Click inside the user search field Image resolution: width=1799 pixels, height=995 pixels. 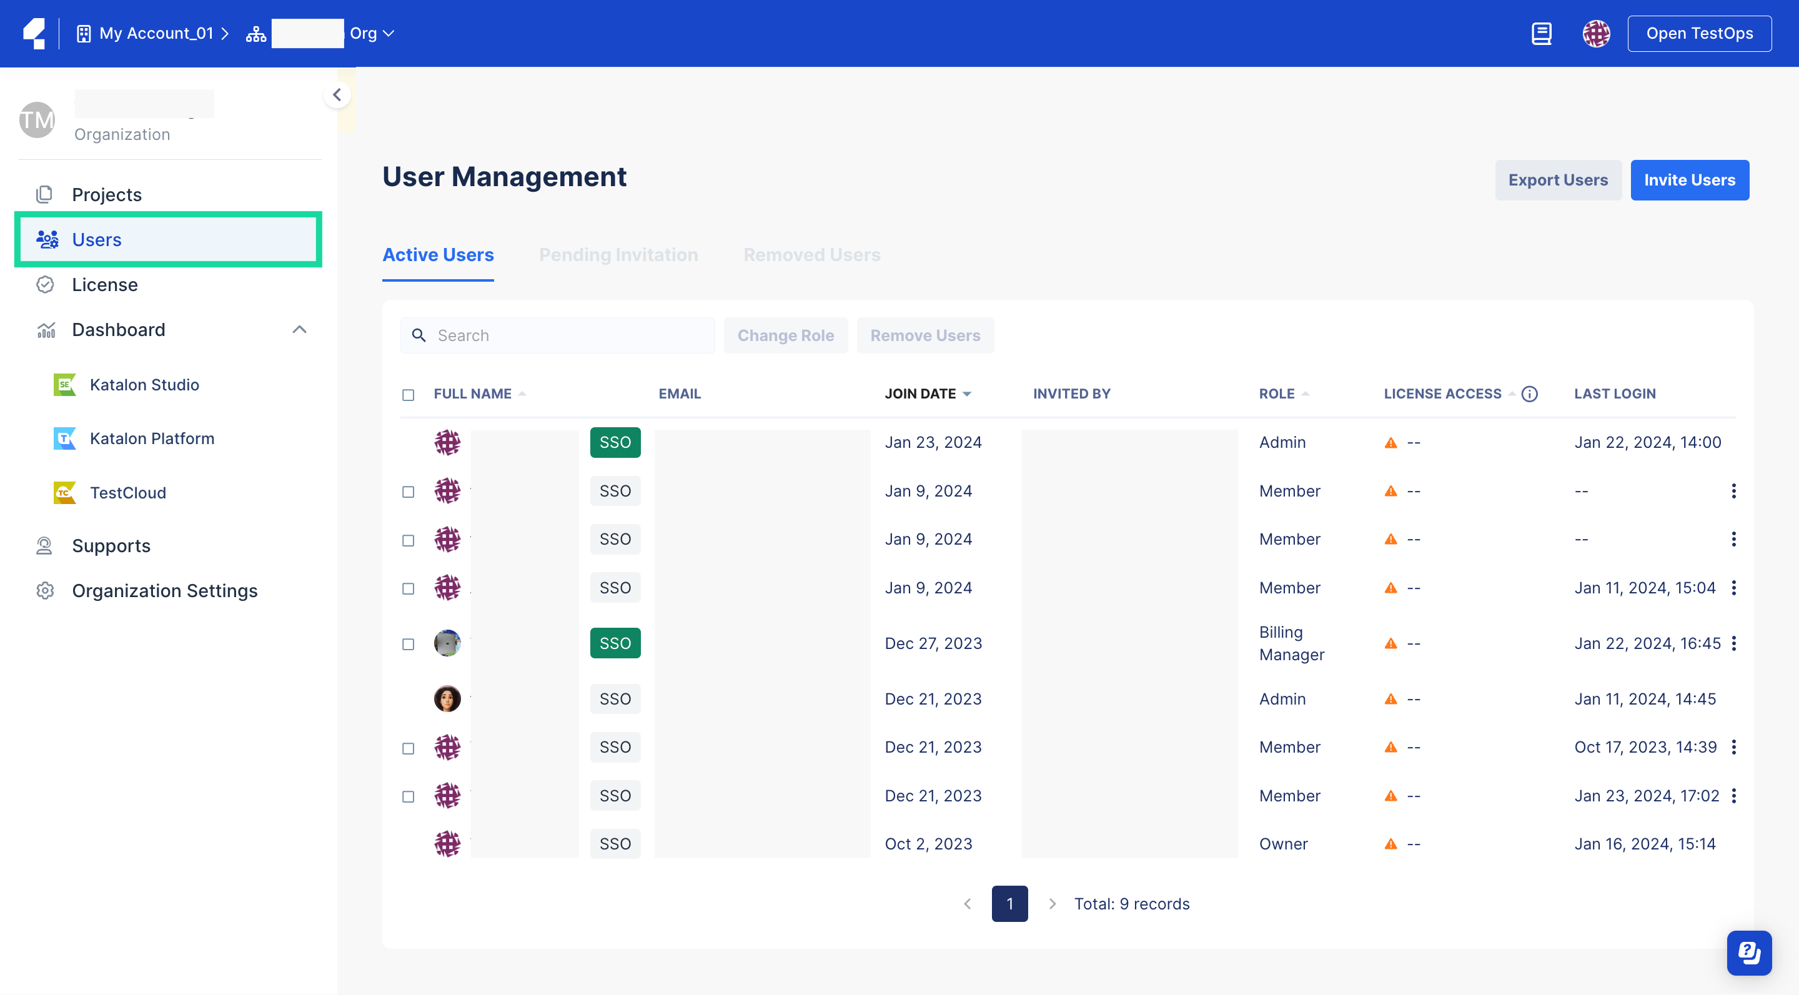point(557,335)
